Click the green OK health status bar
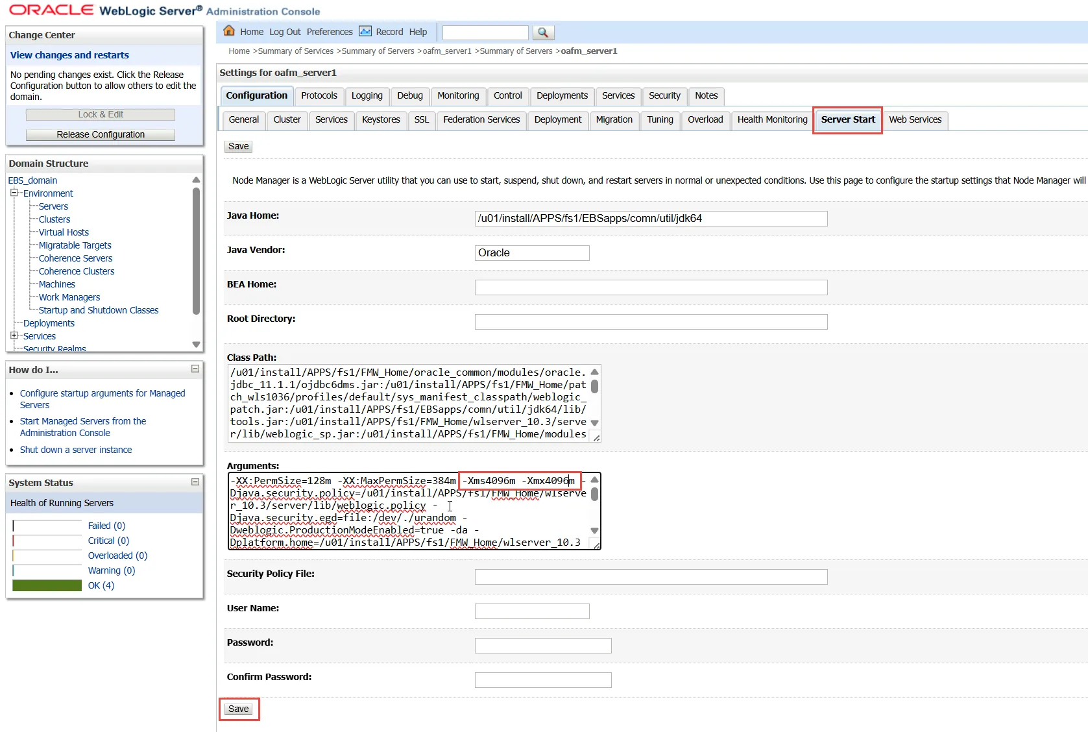Screen dimensions: 1088x732 pyautogui.click(x=47, y=585)
